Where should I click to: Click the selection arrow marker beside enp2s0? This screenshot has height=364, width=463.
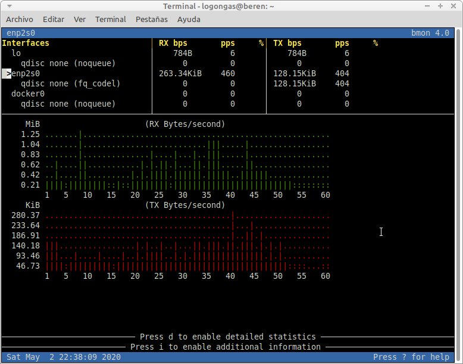tap(7, 73)
